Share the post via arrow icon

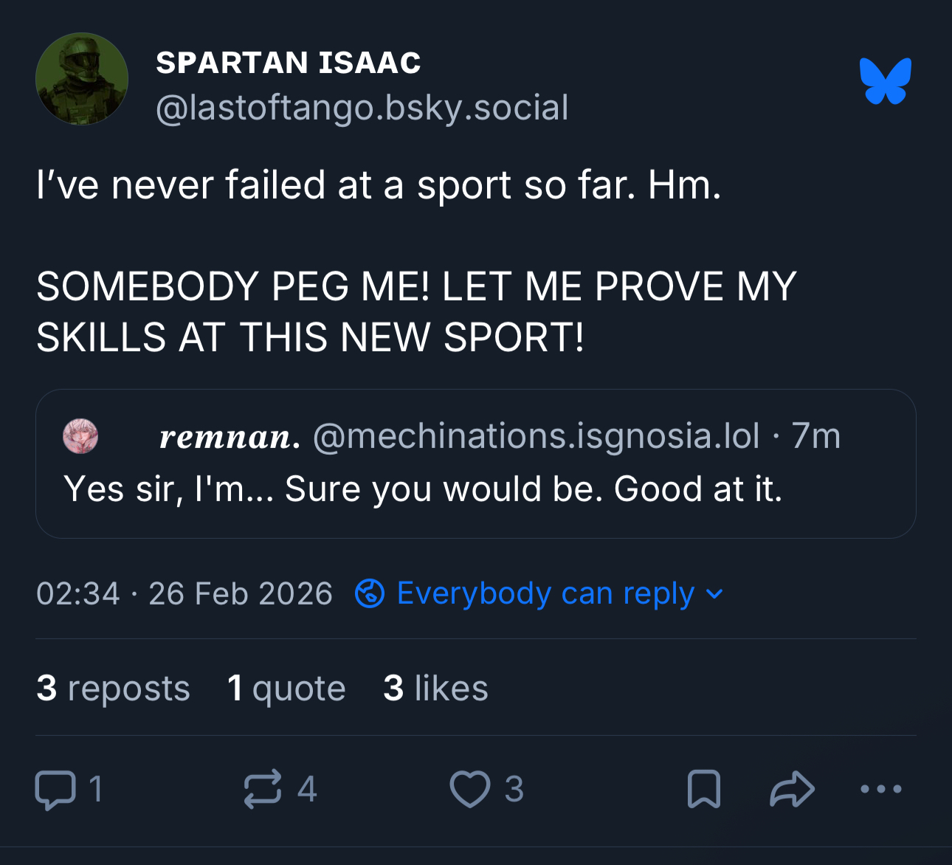[x=792, y=789]
